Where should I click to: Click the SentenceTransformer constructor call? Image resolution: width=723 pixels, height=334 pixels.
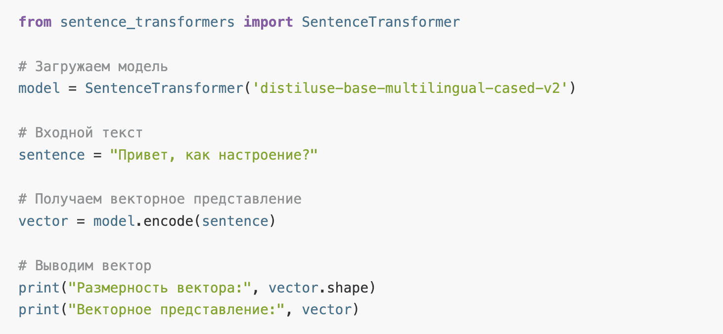(x=164, y=88)
